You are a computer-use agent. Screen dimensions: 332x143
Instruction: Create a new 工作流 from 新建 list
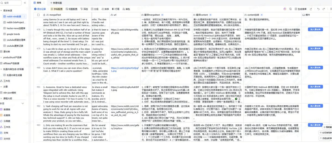[x=6, y=127]
